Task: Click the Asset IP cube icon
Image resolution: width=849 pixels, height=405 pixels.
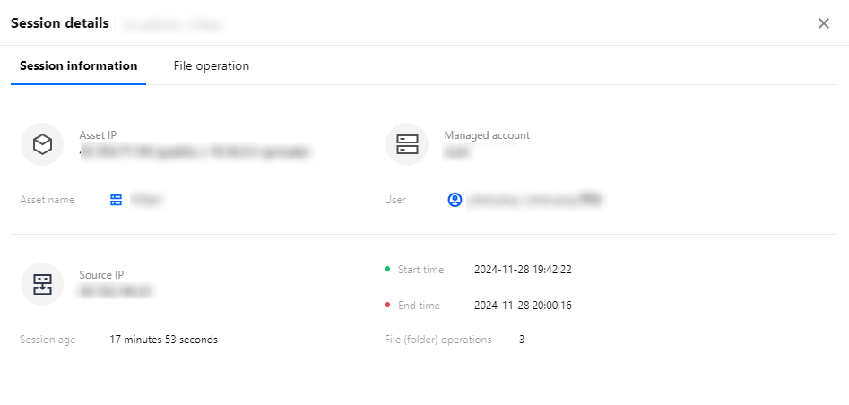Action: (x=42, y=144)
